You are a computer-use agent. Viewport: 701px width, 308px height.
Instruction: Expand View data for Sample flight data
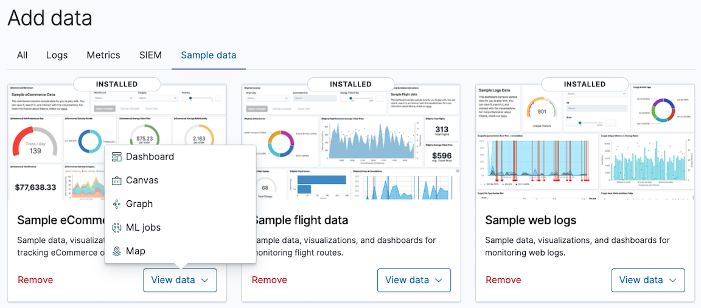(414, 280)
